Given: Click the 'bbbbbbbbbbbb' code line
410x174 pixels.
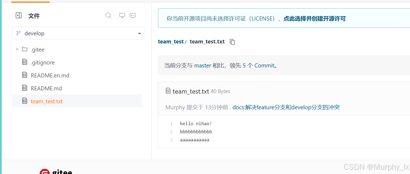Looking at the screenshot, I should [196, 132].
